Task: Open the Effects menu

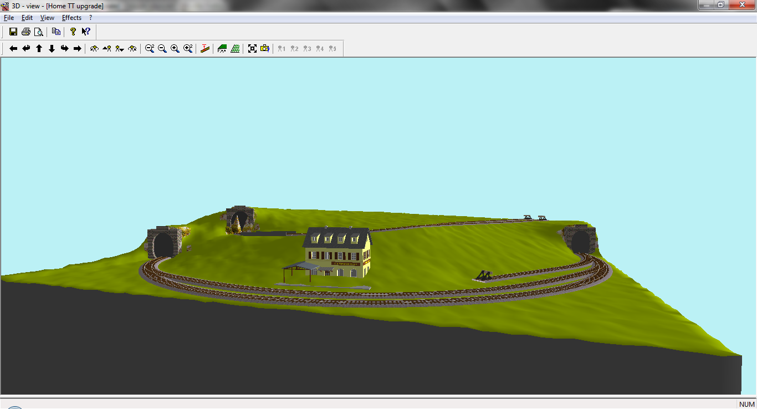Action: [x=71, y=18]
